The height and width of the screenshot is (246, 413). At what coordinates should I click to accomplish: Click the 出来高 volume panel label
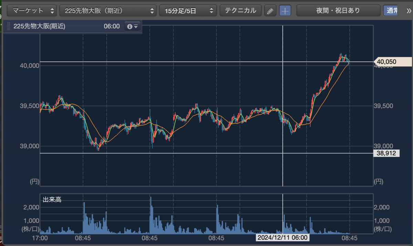tap(52, 200)
